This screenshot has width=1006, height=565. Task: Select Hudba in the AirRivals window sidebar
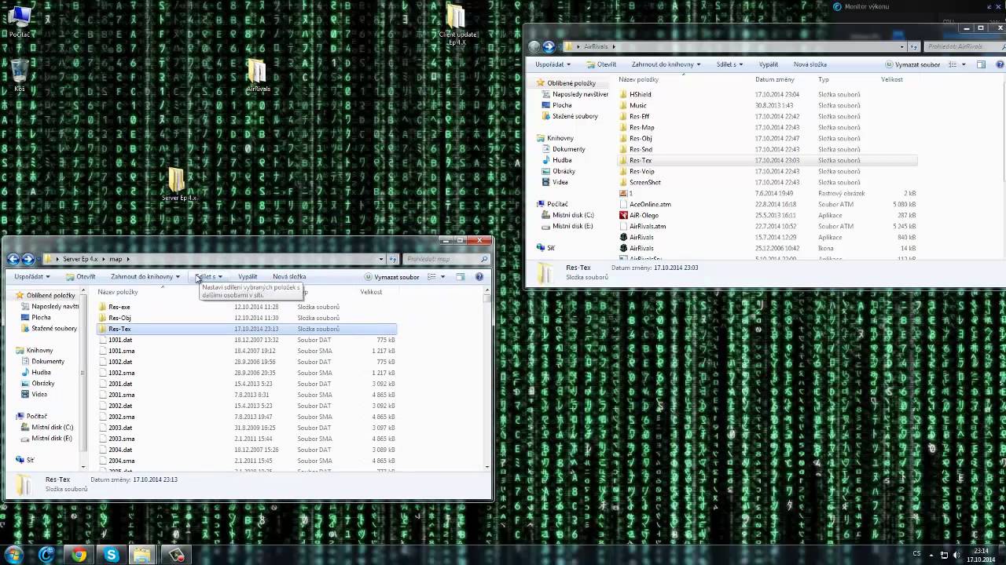pyautogui.click(x=556, y=160)
